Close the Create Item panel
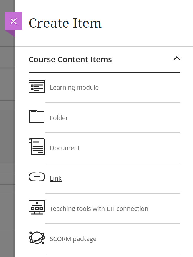 (x=14, y=21)
